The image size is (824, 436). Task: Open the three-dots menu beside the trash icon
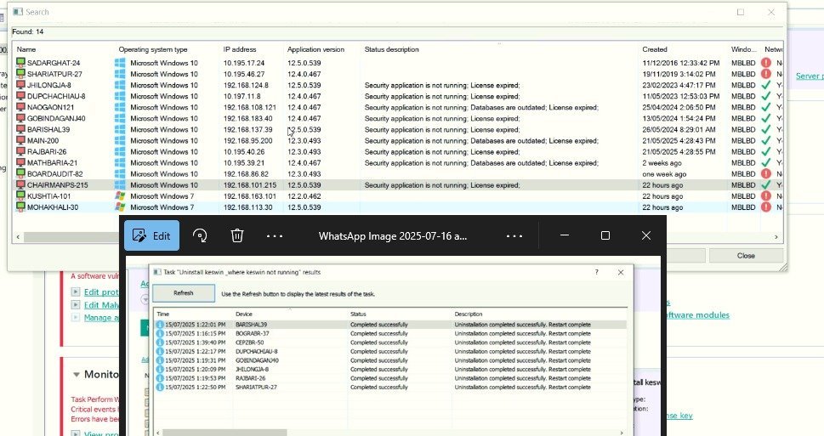275,236
